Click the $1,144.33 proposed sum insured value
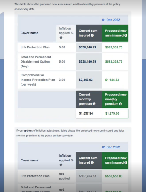 click(x=112, y=80)
